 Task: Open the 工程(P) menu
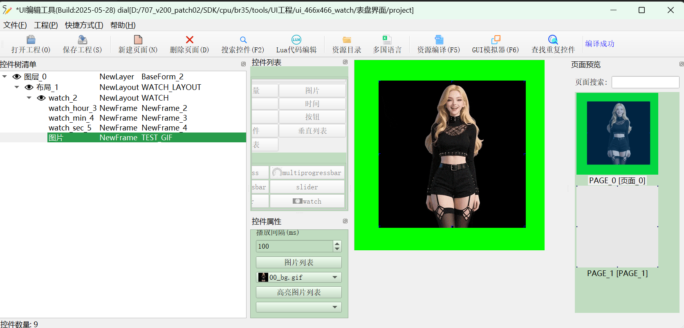46,25
